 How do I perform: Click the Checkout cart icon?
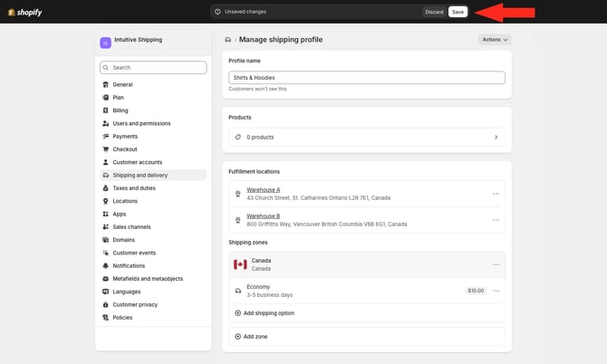105,149
